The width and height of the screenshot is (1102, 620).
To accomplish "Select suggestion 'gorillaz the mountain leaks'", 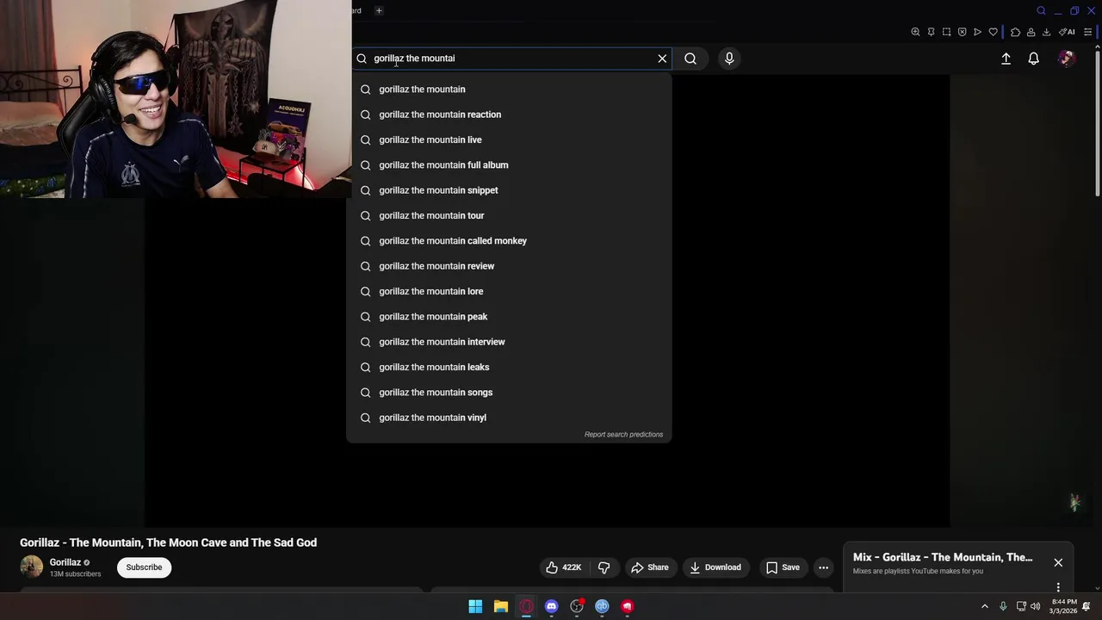I will pyautogui.click(x=509, y=367).
